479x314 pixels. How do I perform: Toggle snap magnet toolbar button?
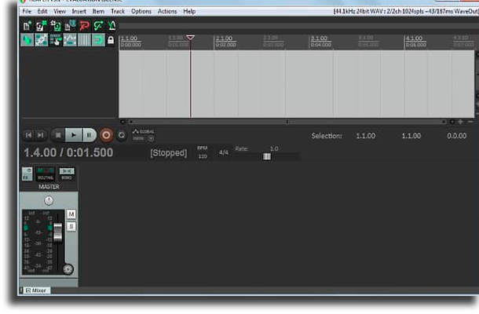98,40
